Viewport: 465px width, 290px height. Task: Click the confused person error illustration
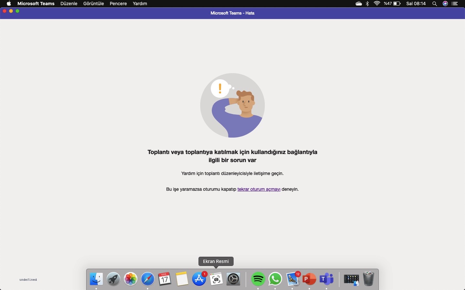click(x=232, y=105)
